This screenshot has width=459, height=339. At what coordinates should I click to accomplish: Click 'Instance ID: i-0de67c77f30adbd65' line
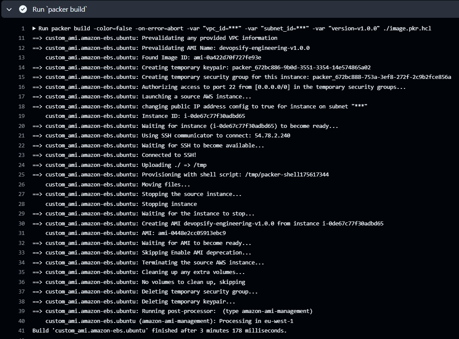[x=145, y=116]
